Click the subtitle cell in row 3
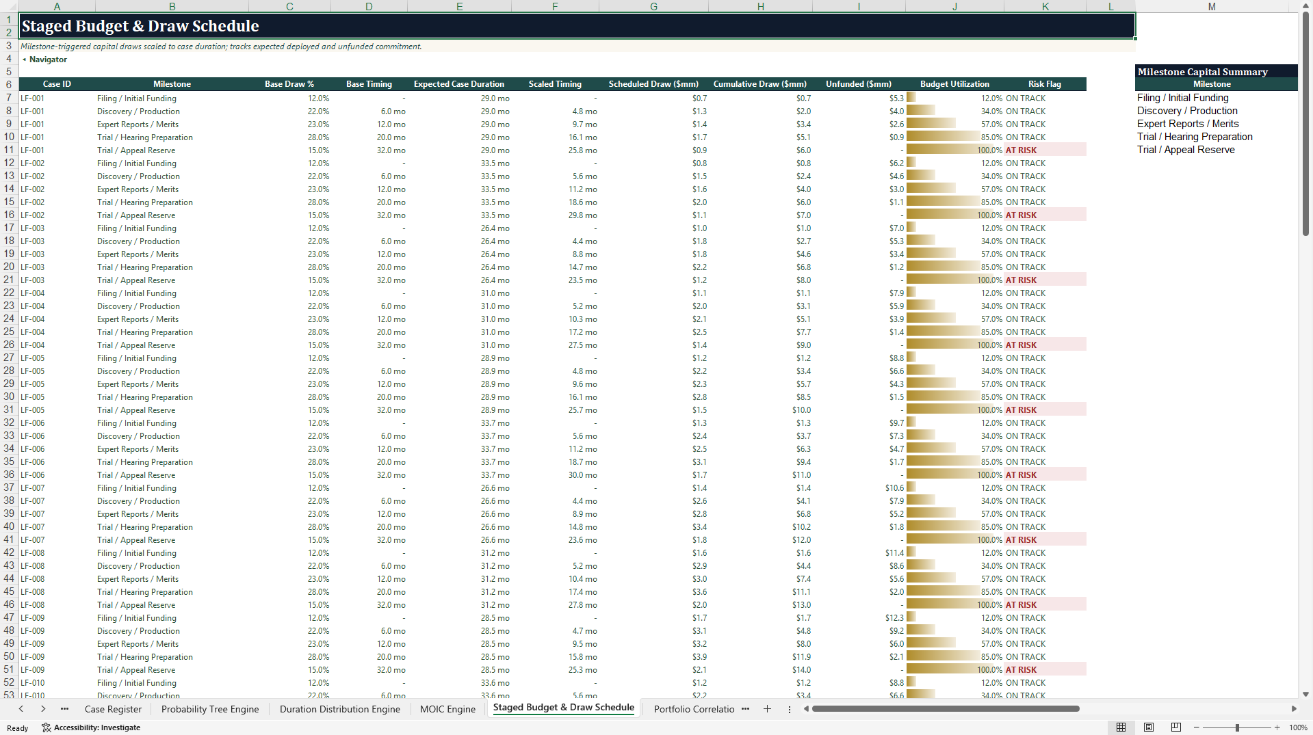 coord(577,46)
